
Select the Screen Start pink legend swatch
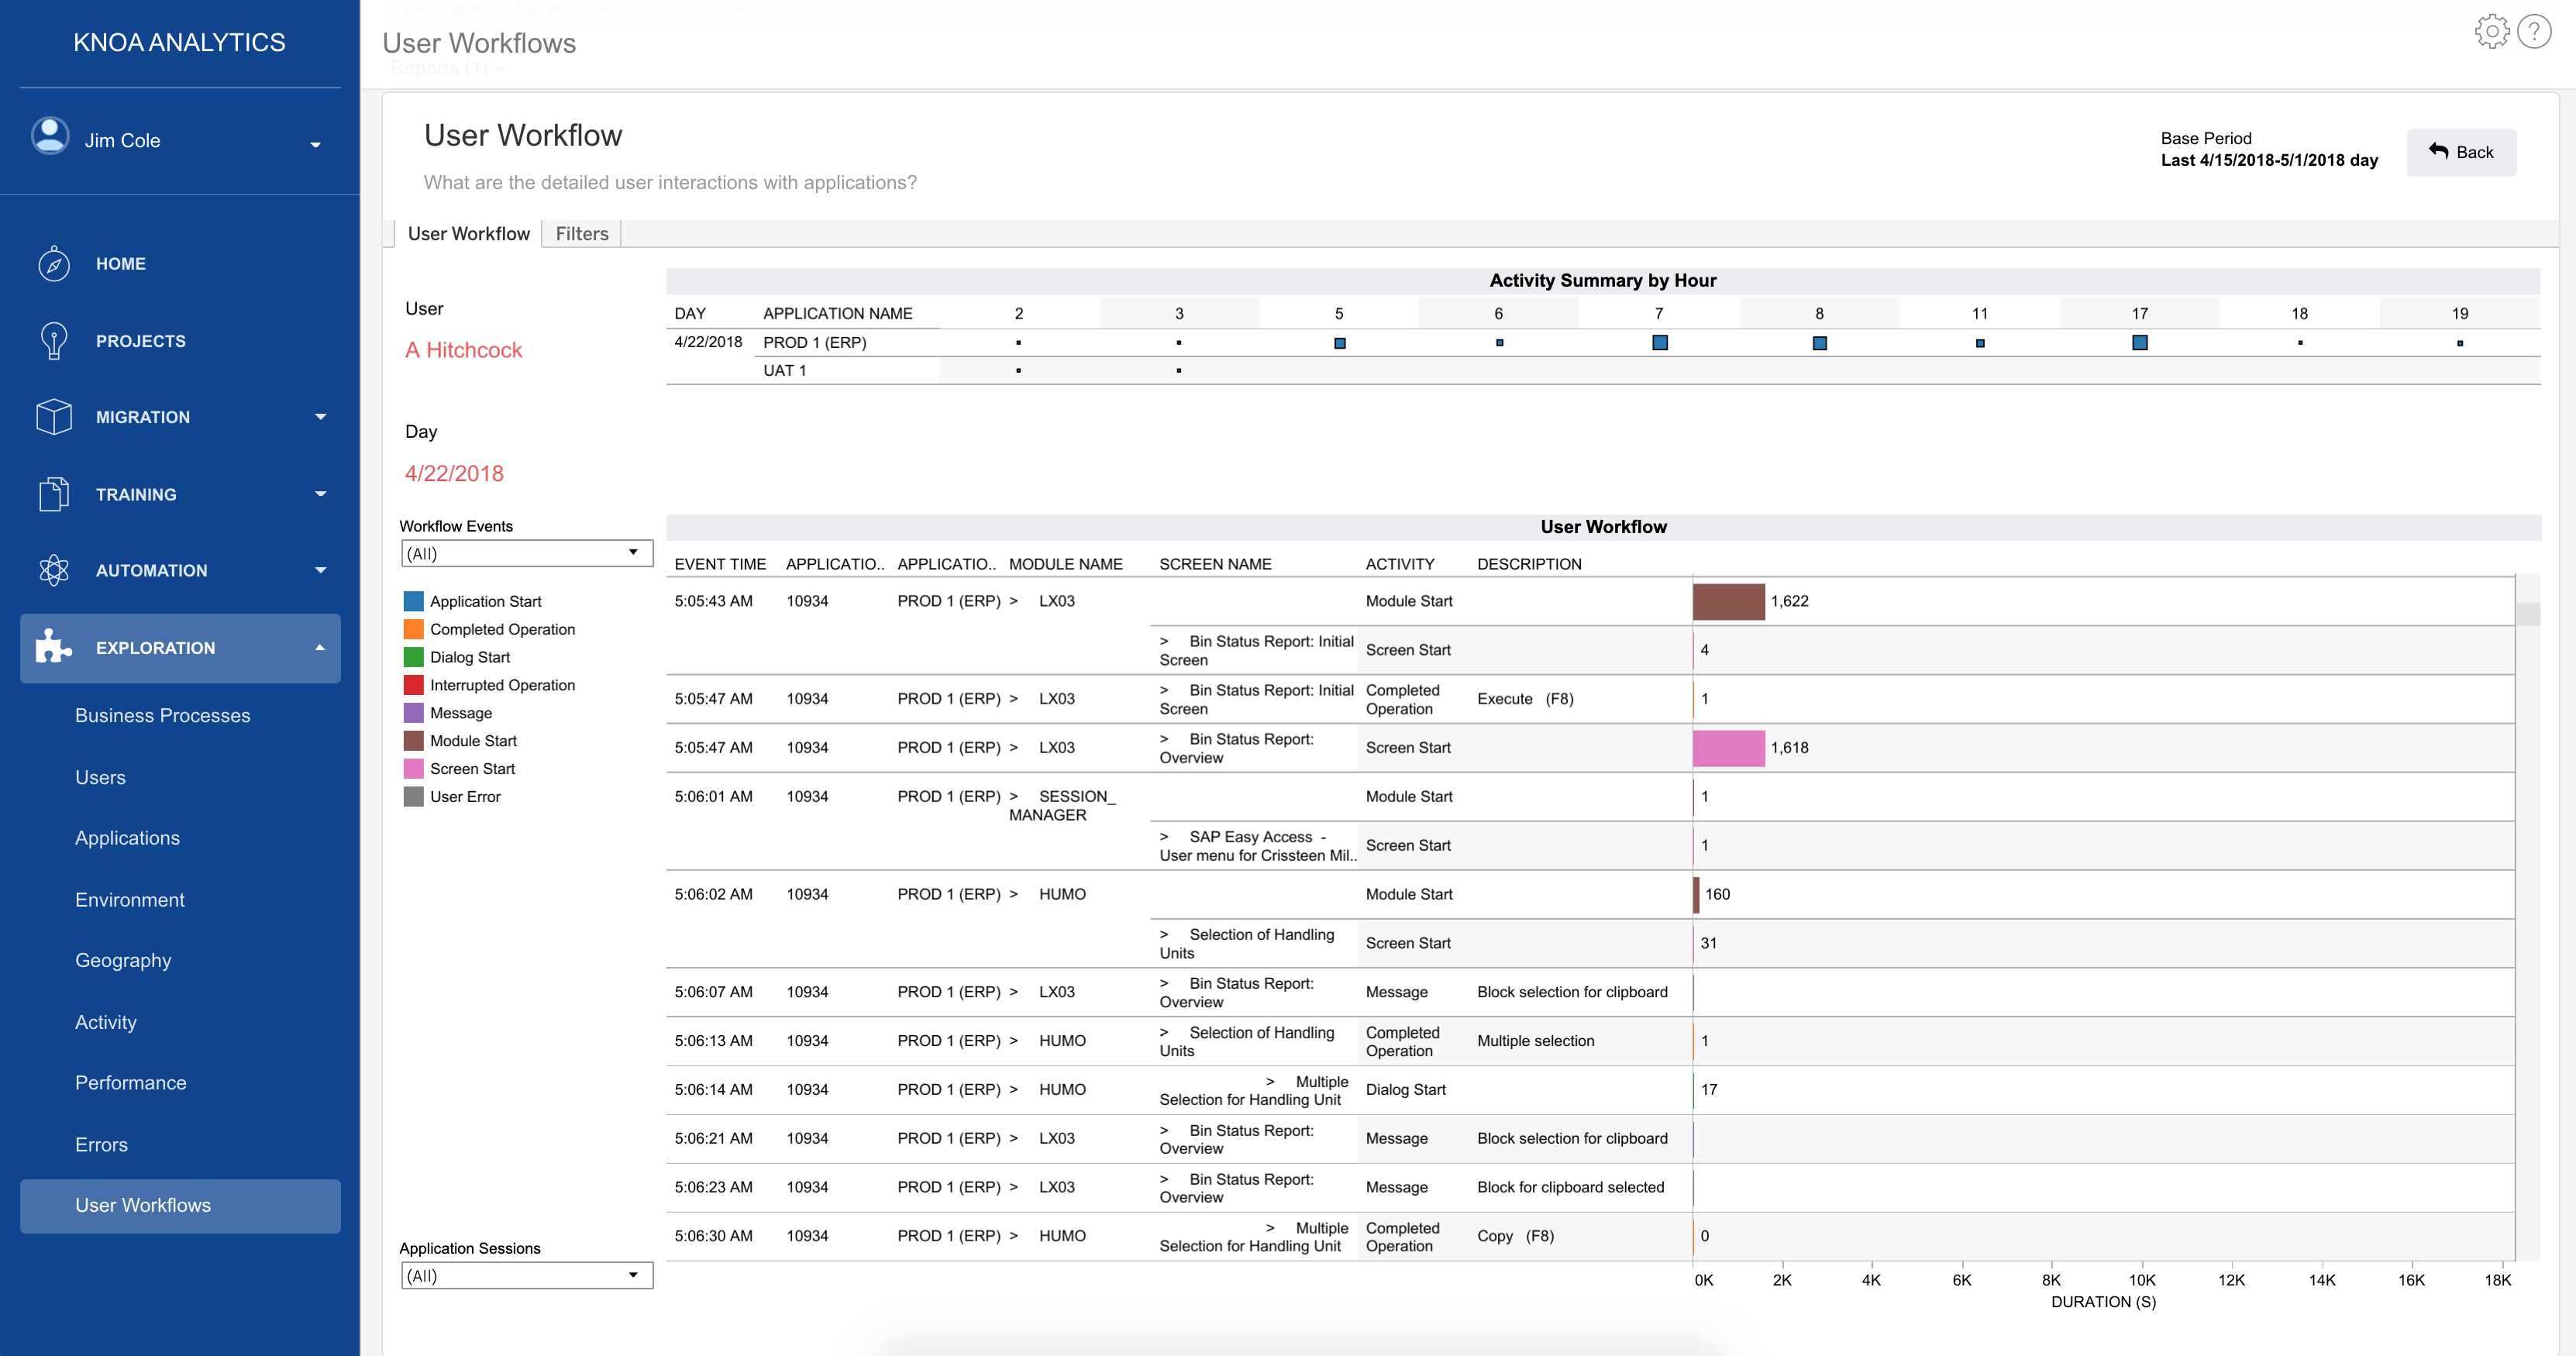pos(413,769)
